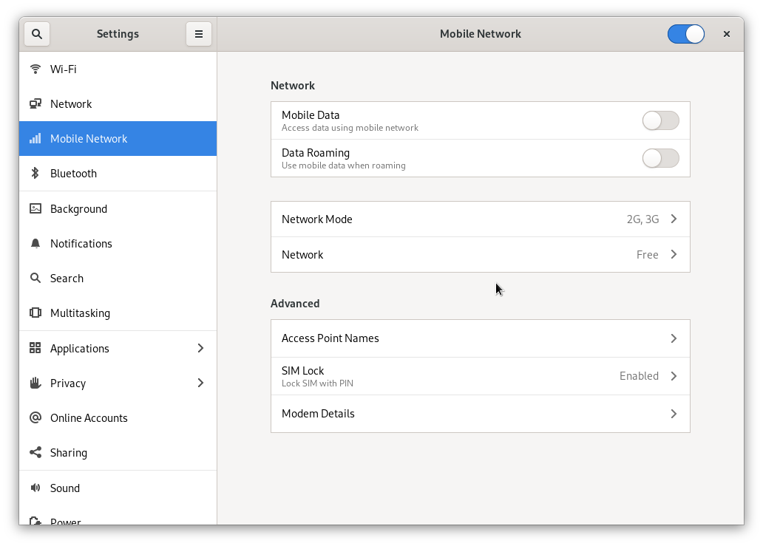Enable the Data Roaming switch
The height and width of the screenshot is (546, 763).
[660, 158]
